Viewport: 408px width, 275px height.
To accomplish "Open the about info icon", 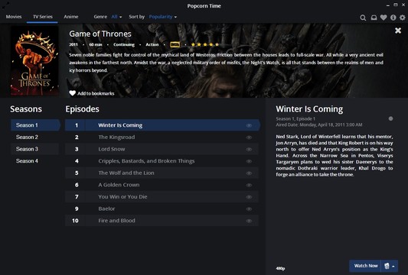I will pos(393,18).
